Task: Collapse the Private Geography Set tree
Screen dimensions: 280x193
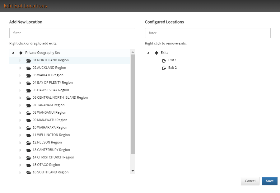Action: (13, 53)
